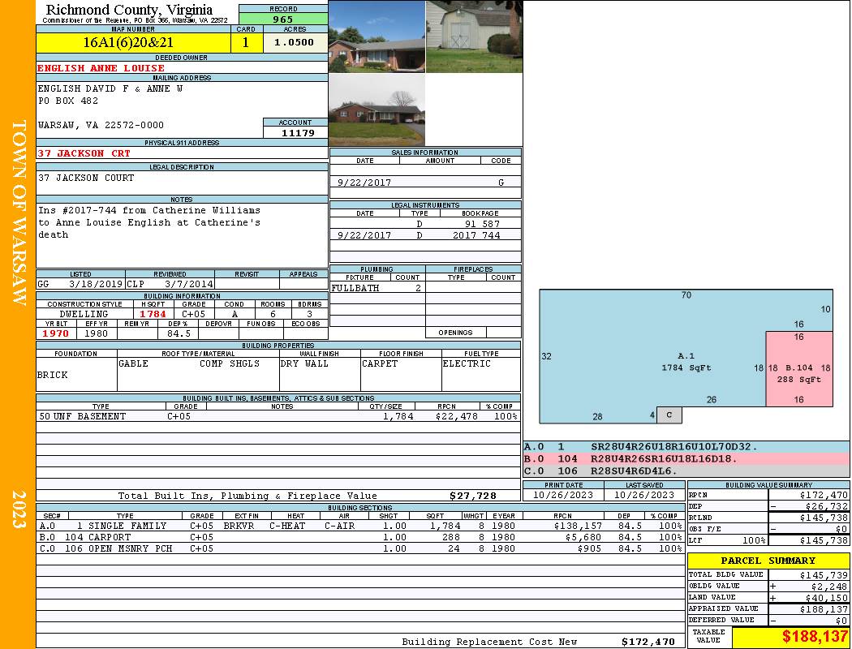The width and height of the screenshot is (852, 649).
Task: Click the red year built value 1970
Action: 56,333
